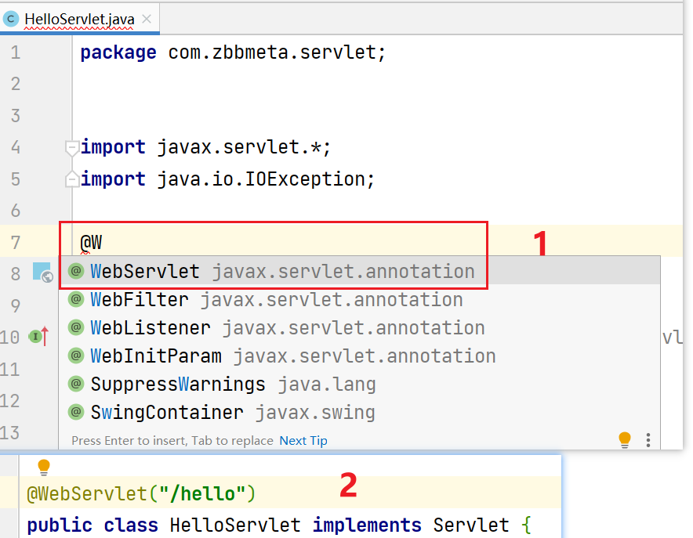Open the completion popup three-dot options menu
Screen dimensions: 693x538
[648, 439]
